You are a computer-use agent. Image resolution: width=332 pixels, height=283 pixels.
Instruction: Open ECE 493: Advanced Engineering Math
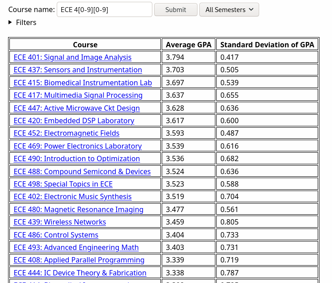coord(76,247)
